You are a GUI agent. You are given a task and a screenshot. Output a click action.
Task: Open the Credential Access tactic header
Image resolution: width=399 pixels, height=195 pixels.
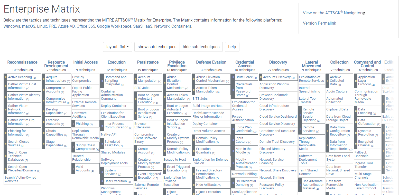[x=245, y=64]
